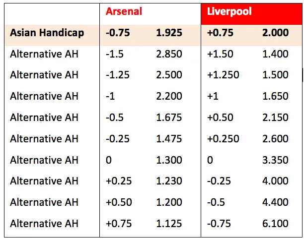Choose Liverpool's level handicap odds of 3.350
Screen dimensions: 304x241
(276, 160)
